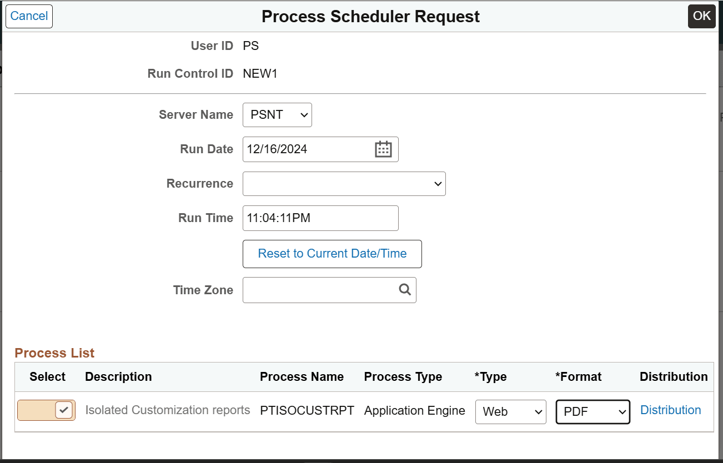This screenshot has height=463, width=723.
Task: Click the Run Control ID value NEW1
Action: point(260,73)
